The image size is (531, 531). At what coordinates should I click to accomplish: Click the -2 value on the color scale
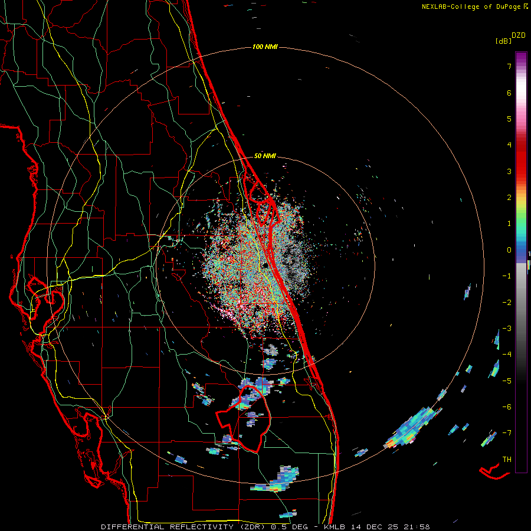pos(507,303)
